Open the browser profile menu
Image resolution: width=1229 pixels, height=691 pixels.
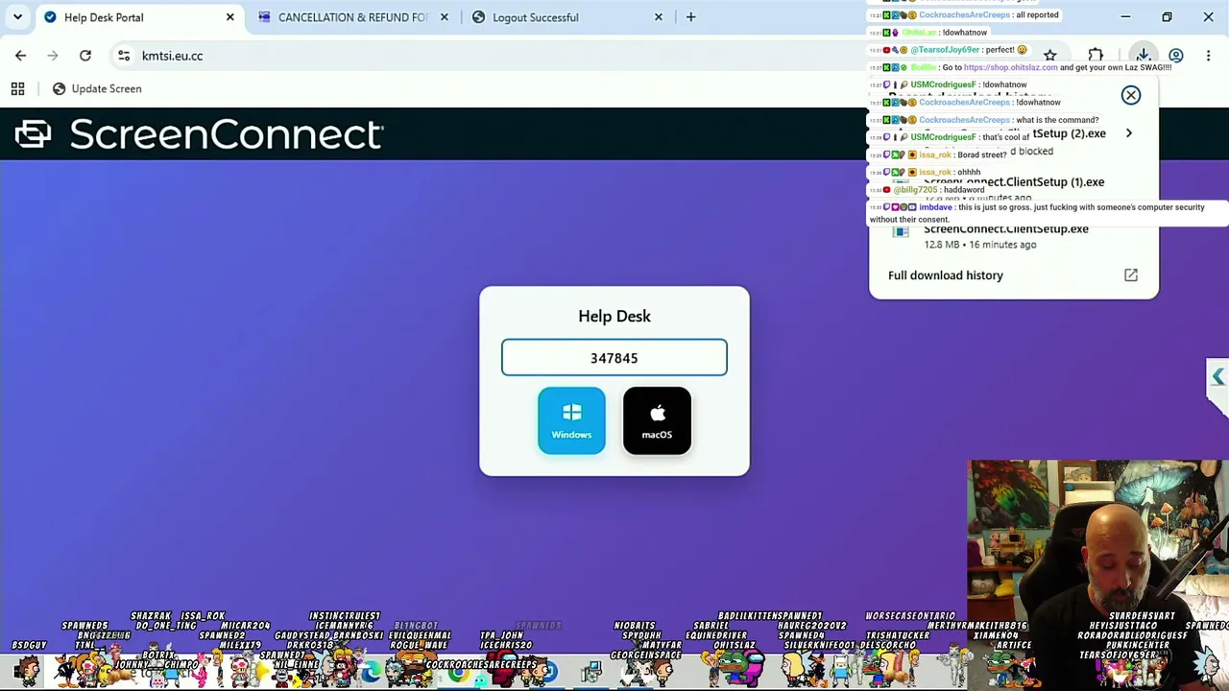[1176, 56]
